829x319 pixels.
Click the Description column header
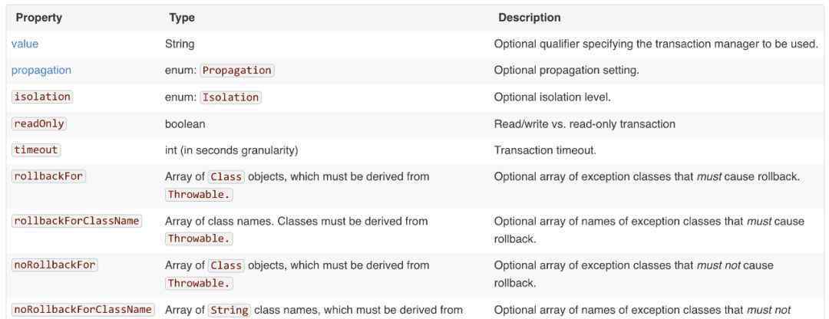pos(529,18)
